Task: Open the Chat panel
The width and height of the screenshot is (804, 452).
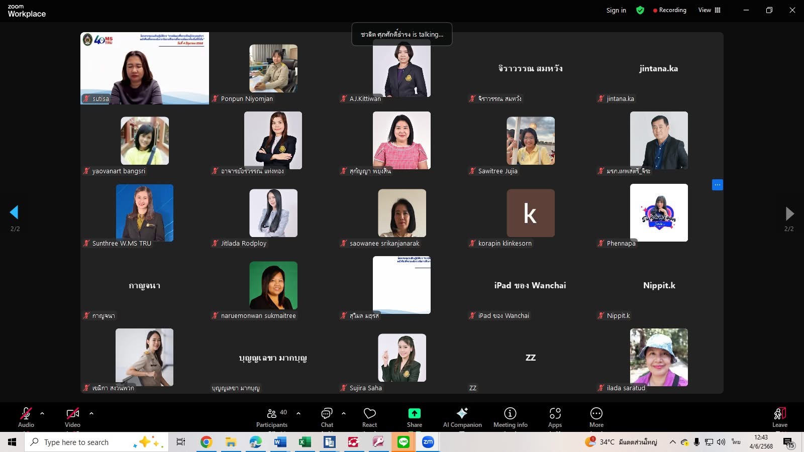Action: (327, 417)
